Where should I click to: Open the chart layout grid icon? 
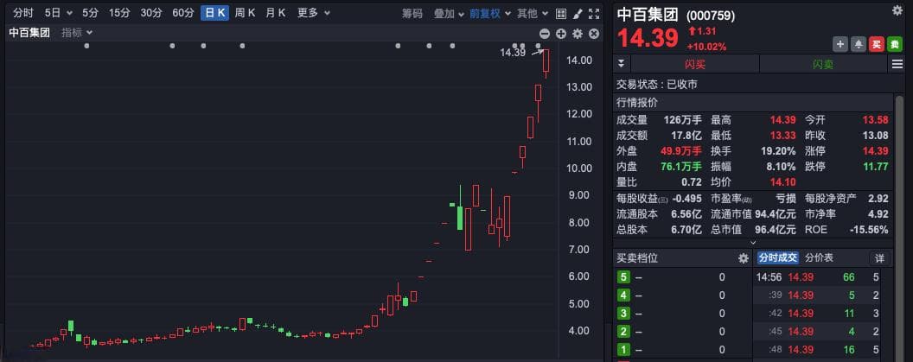click(x=561, y=13)
